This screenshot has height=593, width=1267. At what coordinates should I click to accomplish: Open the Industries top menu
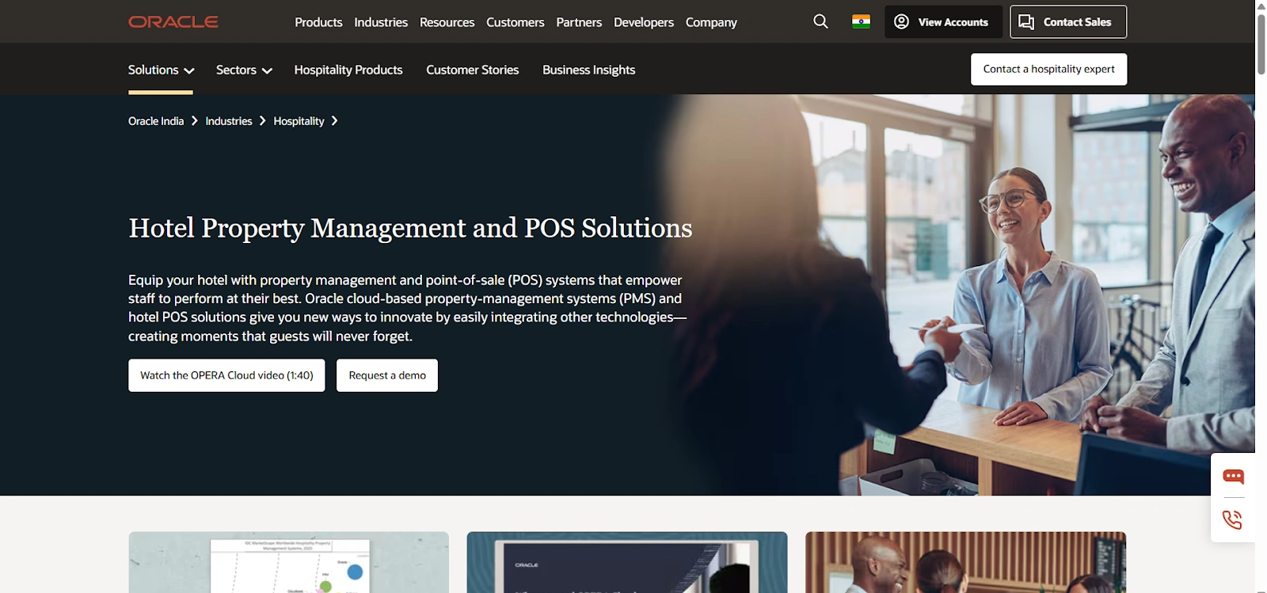coord(381,22)
